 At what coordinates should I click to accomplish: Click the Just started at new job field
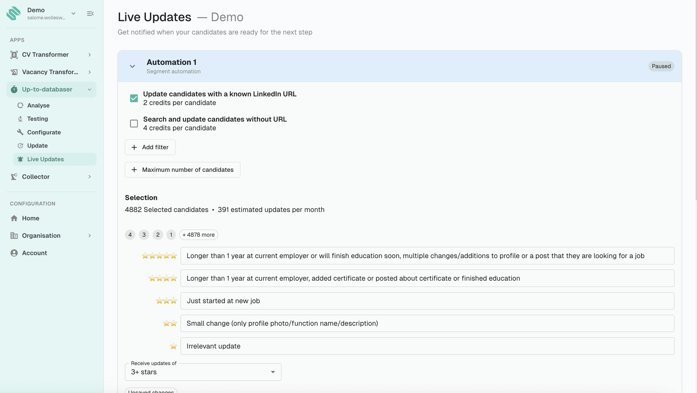[427, 301]
